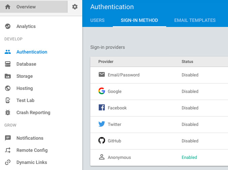Click the Dynamic Links chain icon

pyautogui.click(x=8, y=162)
